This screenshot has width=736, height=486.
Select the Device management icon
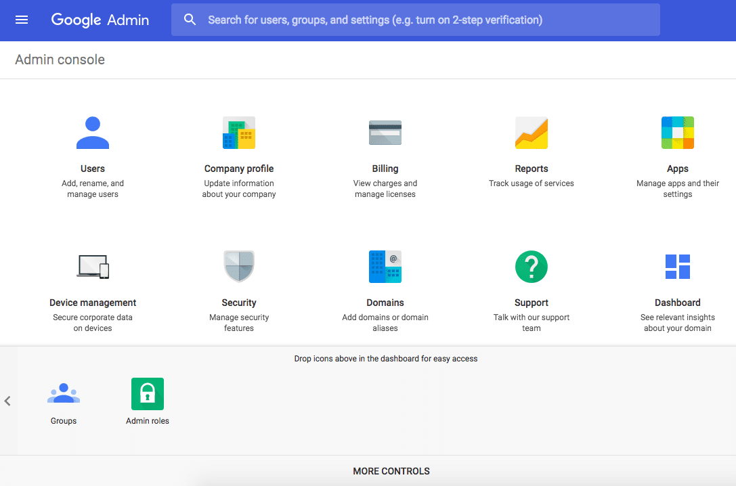[93, 266]
